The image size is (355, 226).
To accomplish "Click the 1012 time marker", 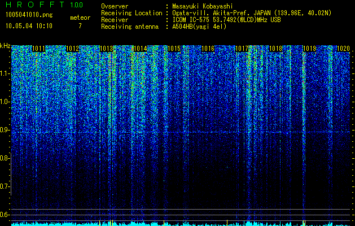I will pyautogui.click(x=72, y=49).
